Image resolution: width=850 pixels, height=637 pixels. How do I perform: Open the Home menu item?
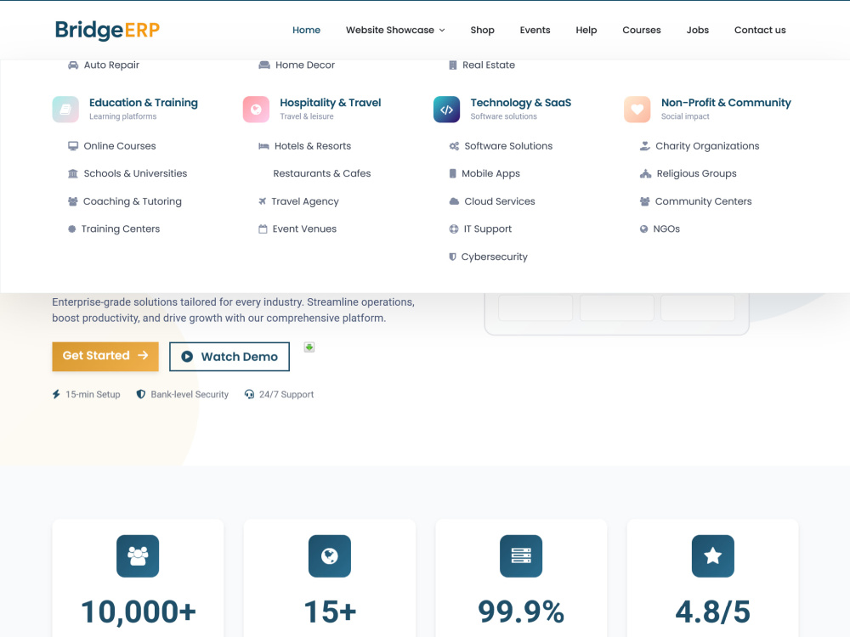[x=306, y=31]
